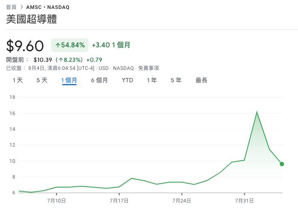Select the 1 天 time range tab

(18, 80)
